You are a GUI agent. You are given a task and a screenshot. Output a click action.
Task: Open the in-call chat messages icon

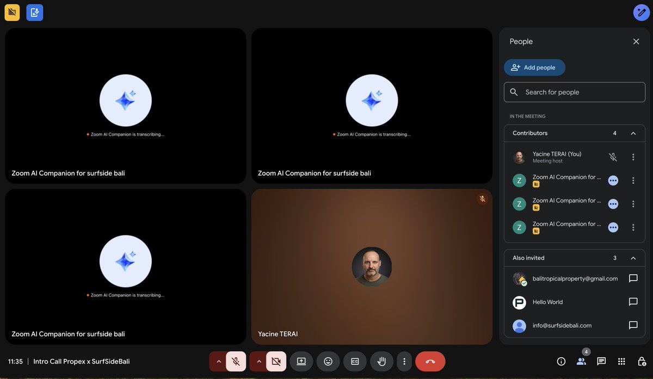click(601, 362)
